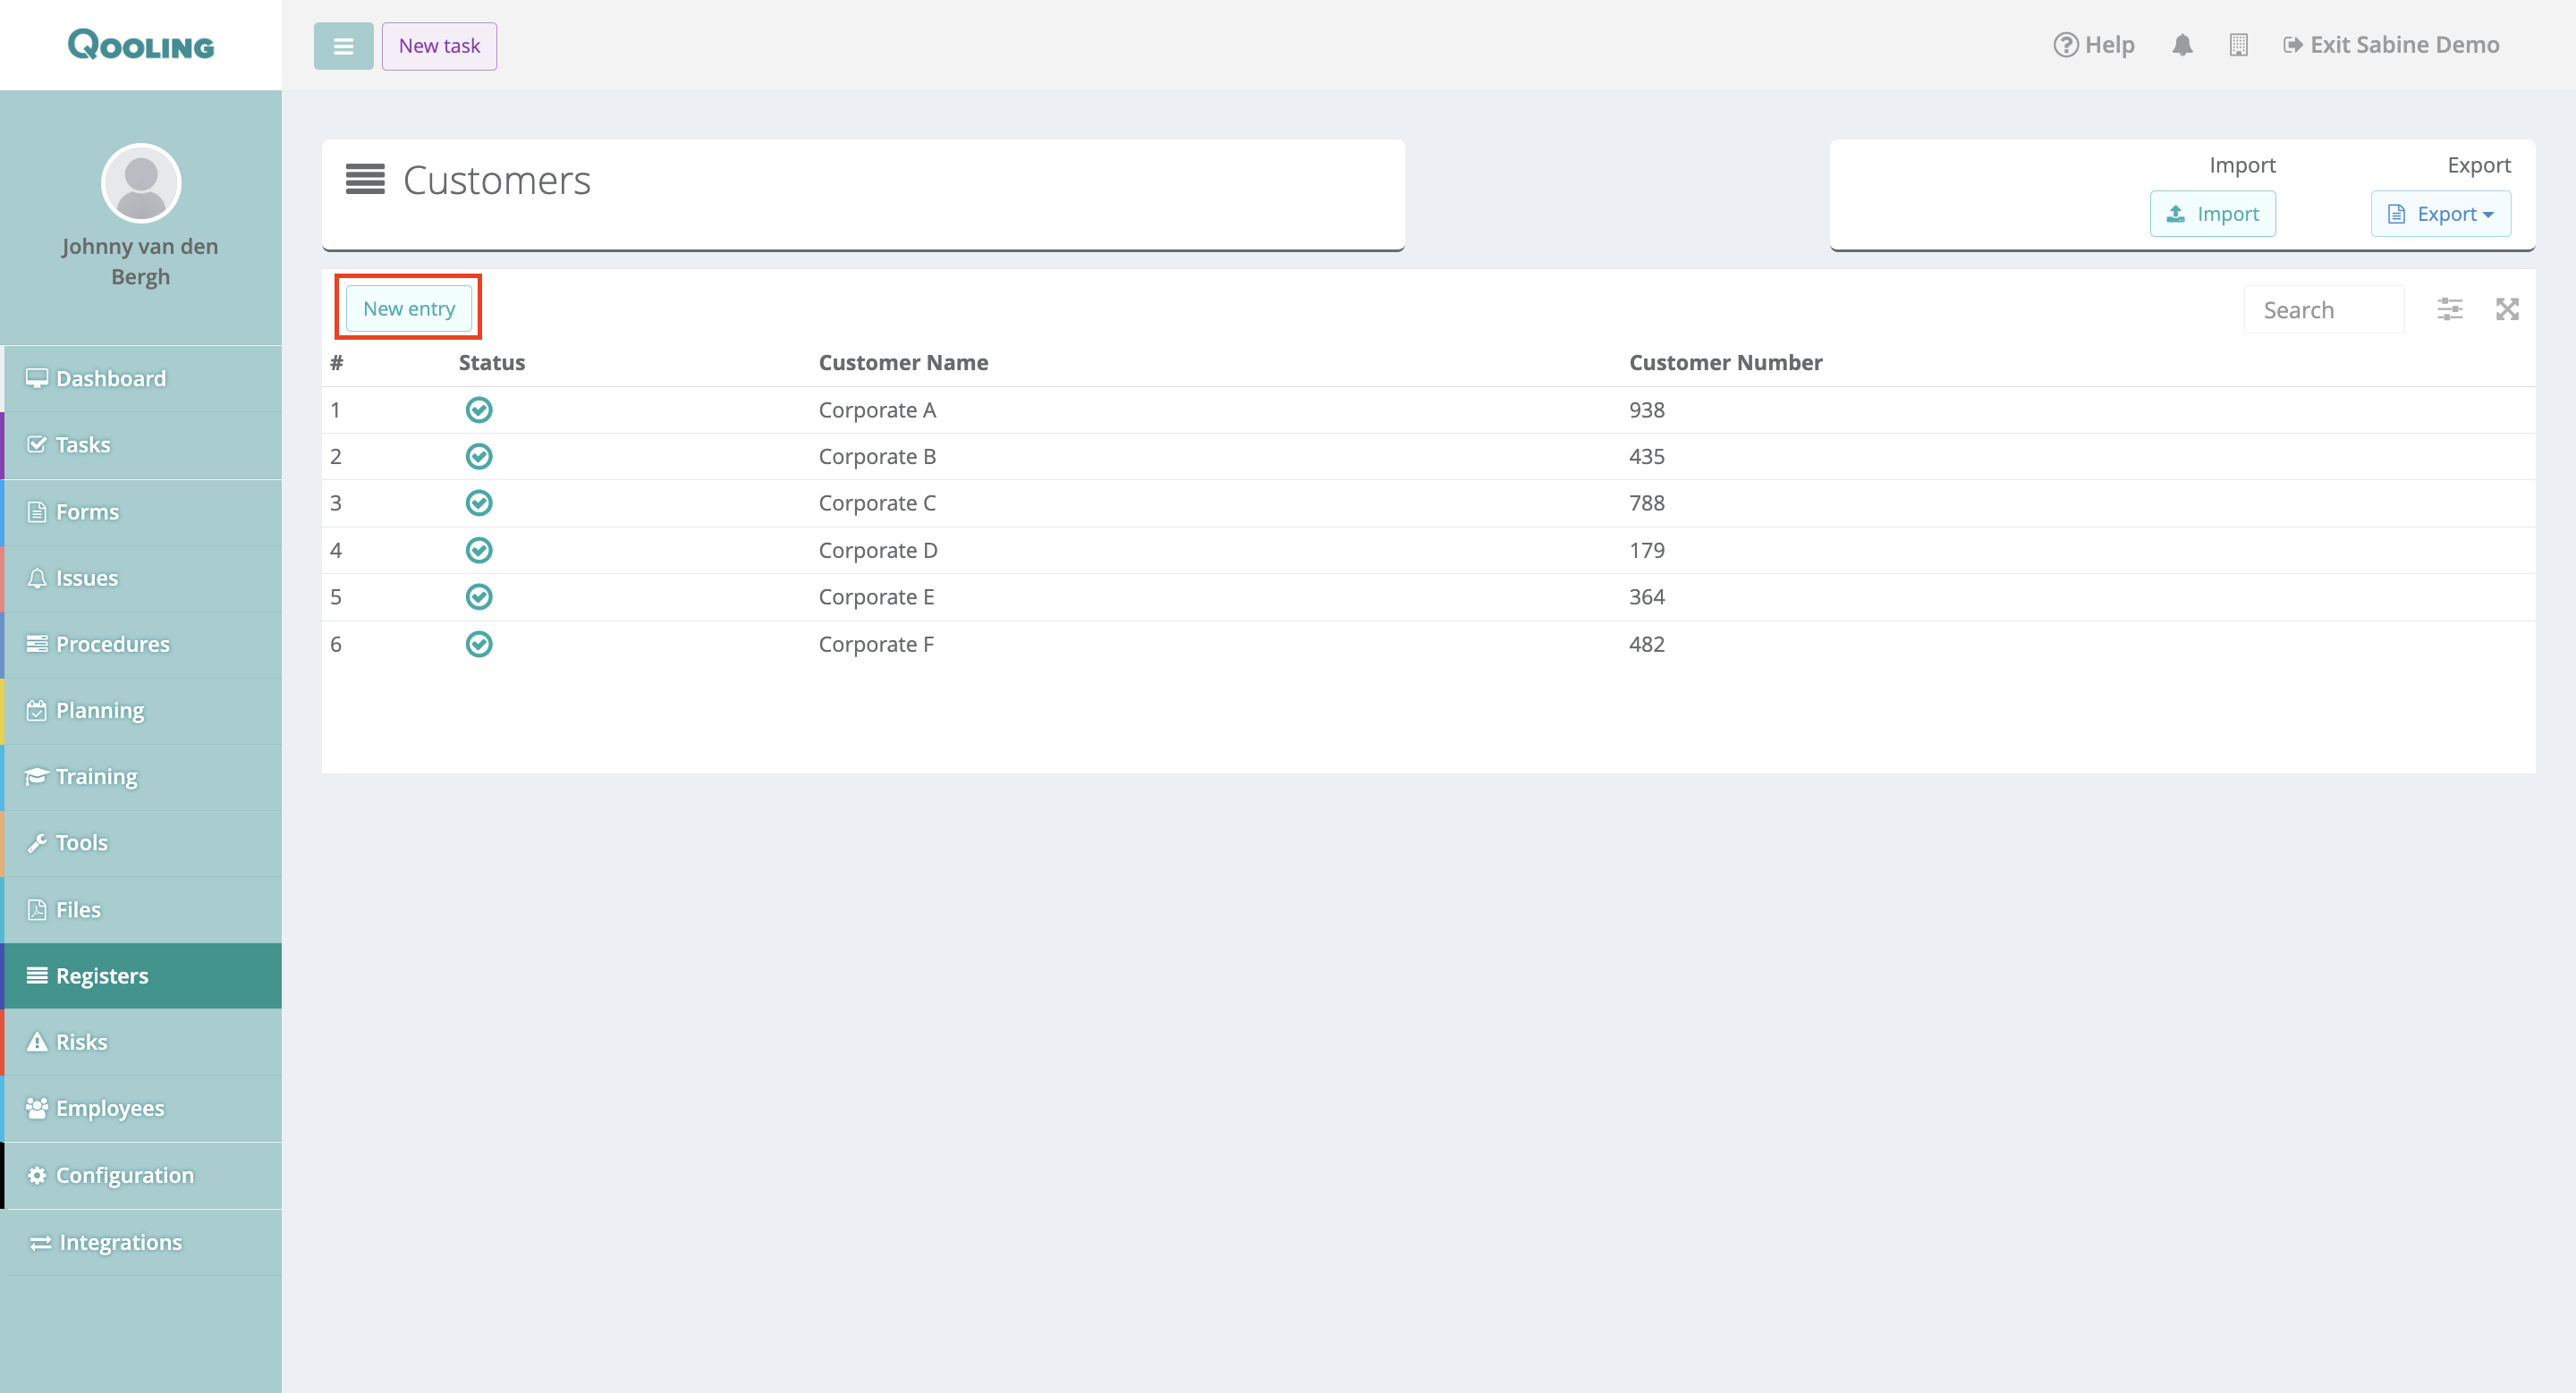The width and height of the screenshot is (2576, 1393).
Task: Click the user avatar picture
Action: tap(141, 183)
